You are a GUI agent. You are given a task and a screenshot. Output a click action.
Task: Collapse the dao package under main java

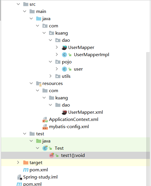point(50,40)
